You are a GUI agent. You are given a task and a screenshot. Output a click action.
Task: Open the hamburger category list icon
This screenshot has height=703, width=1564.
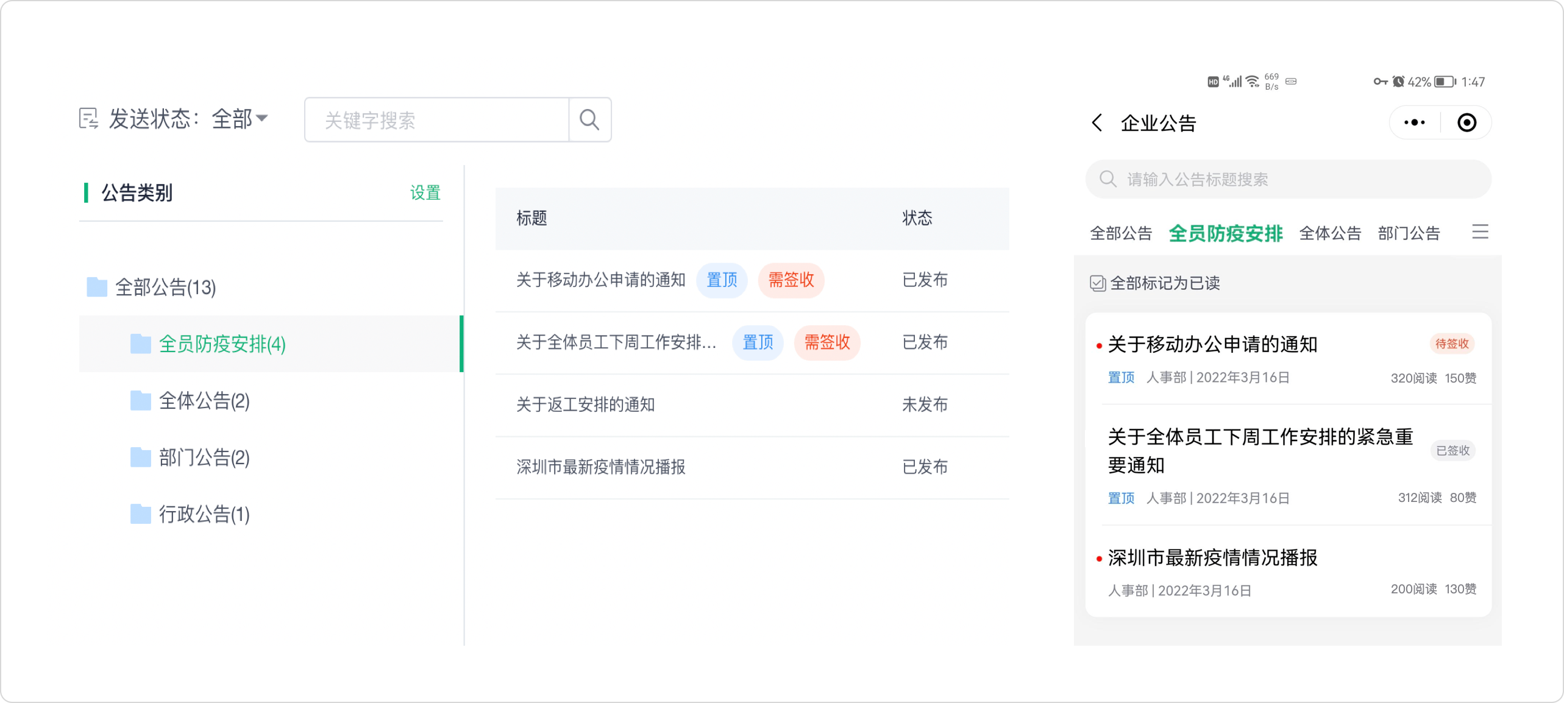click(1480, 232)
